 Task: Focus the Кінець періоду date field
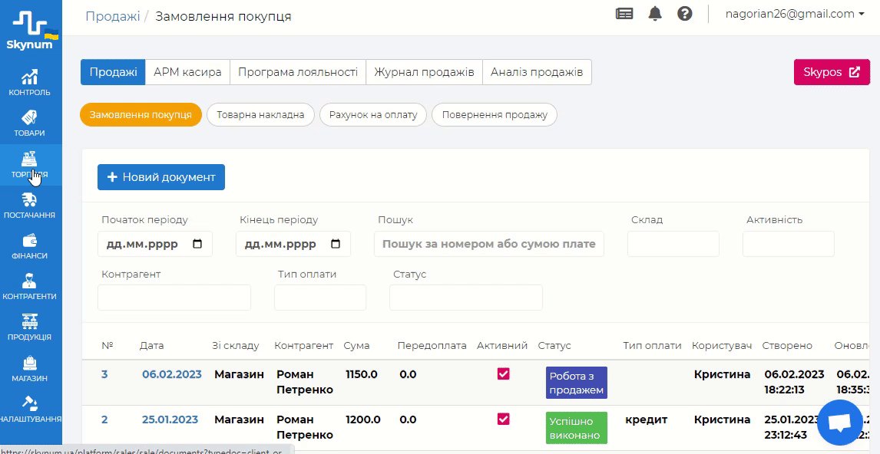coord(293,244)
